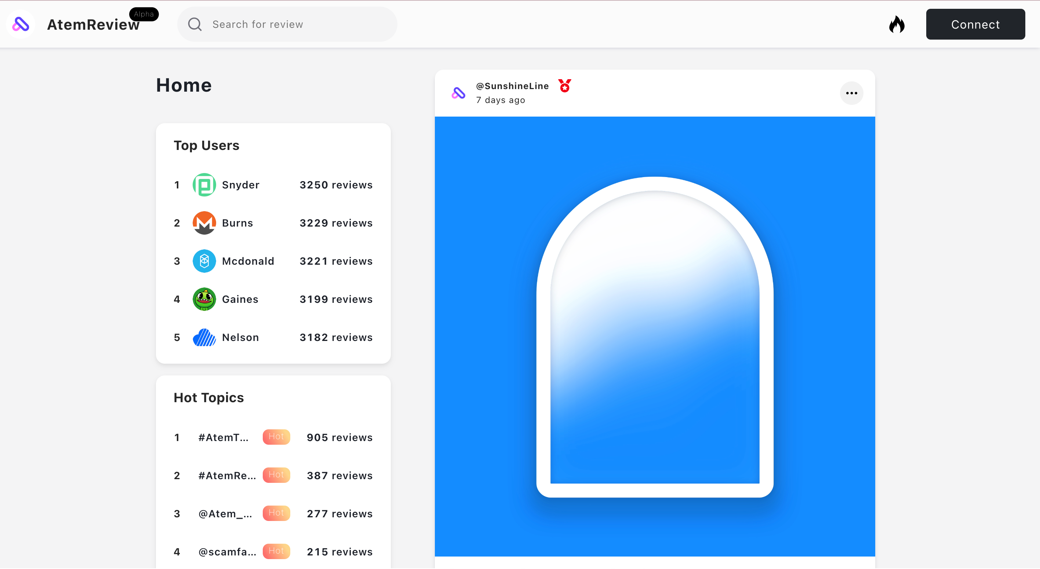1040x569 pixels.
Task: Click Gaines's green frog avatar
Action: click(x=204, y=299)
